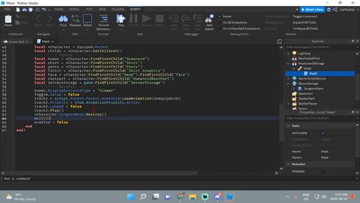Expand the StarterPlayer node
The width and height of the screenshot is (360, 203).
click(289, 104)
